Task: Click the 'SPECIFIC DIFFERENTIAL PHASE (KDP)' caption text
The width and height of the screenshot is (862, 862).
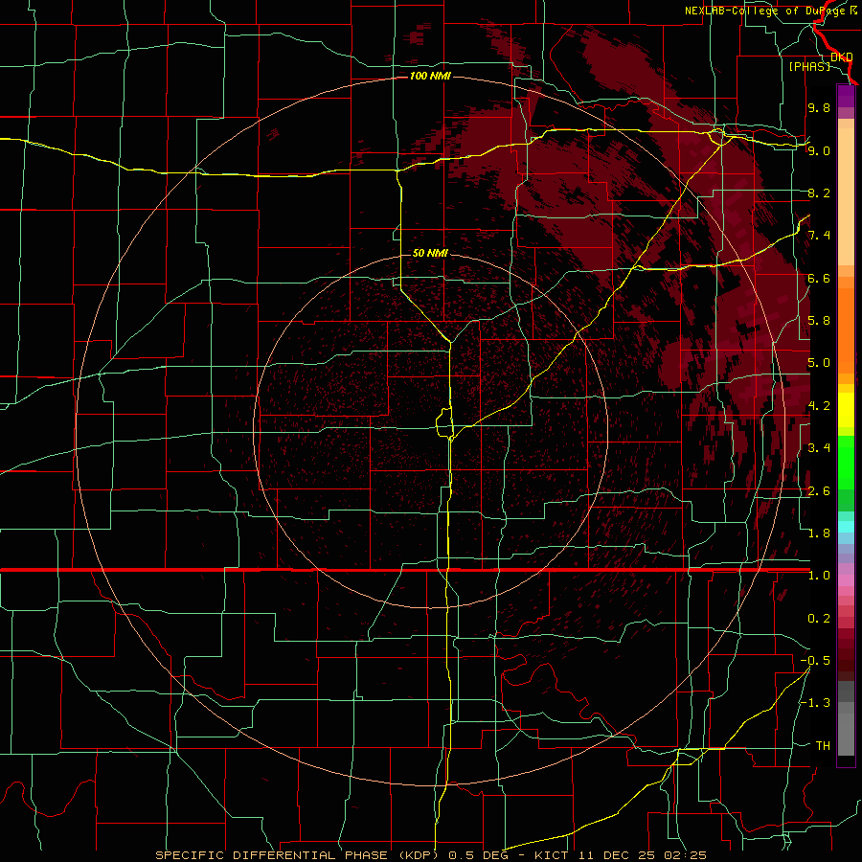Action: click(x=297, y=855)
